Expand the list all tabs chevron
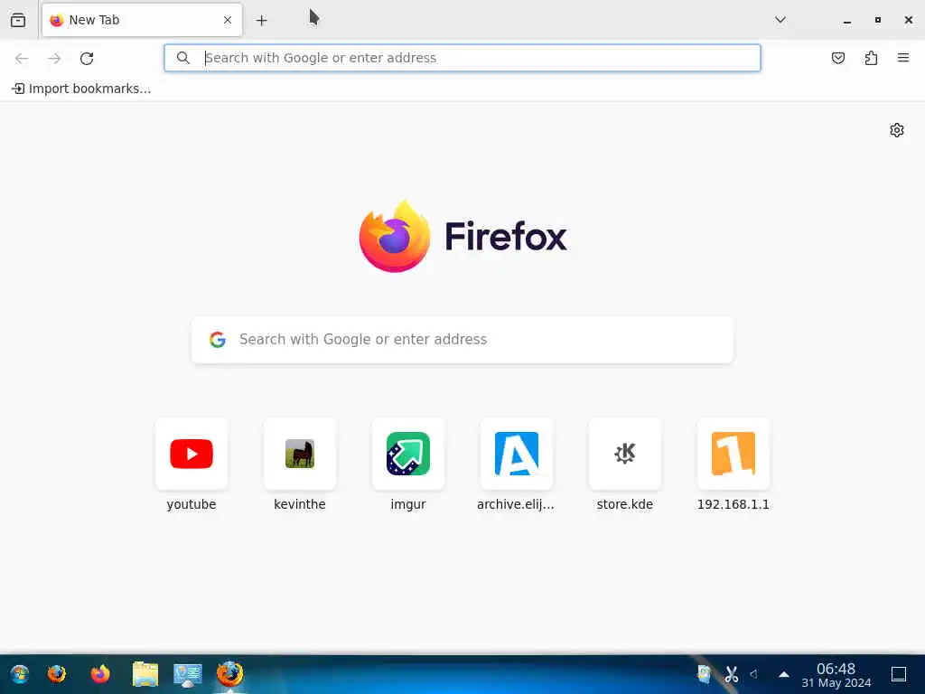 [780, 20]
